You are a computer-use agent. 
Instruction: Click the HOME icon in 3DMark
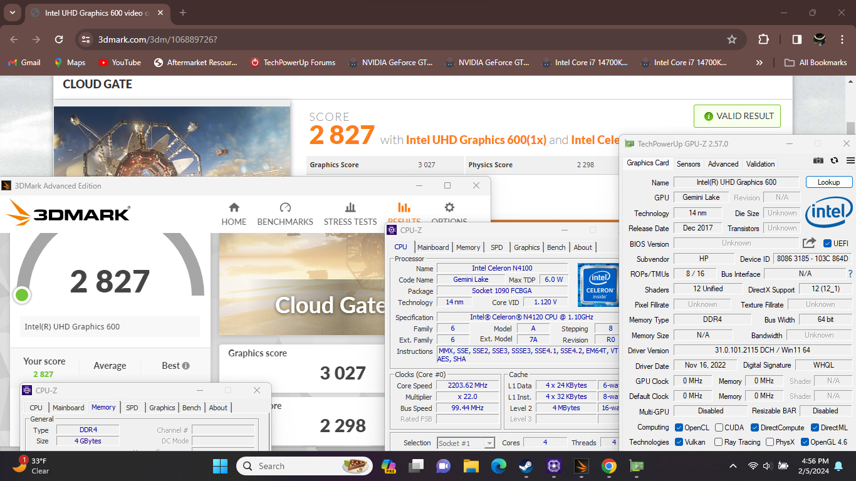tap(234, 208)
